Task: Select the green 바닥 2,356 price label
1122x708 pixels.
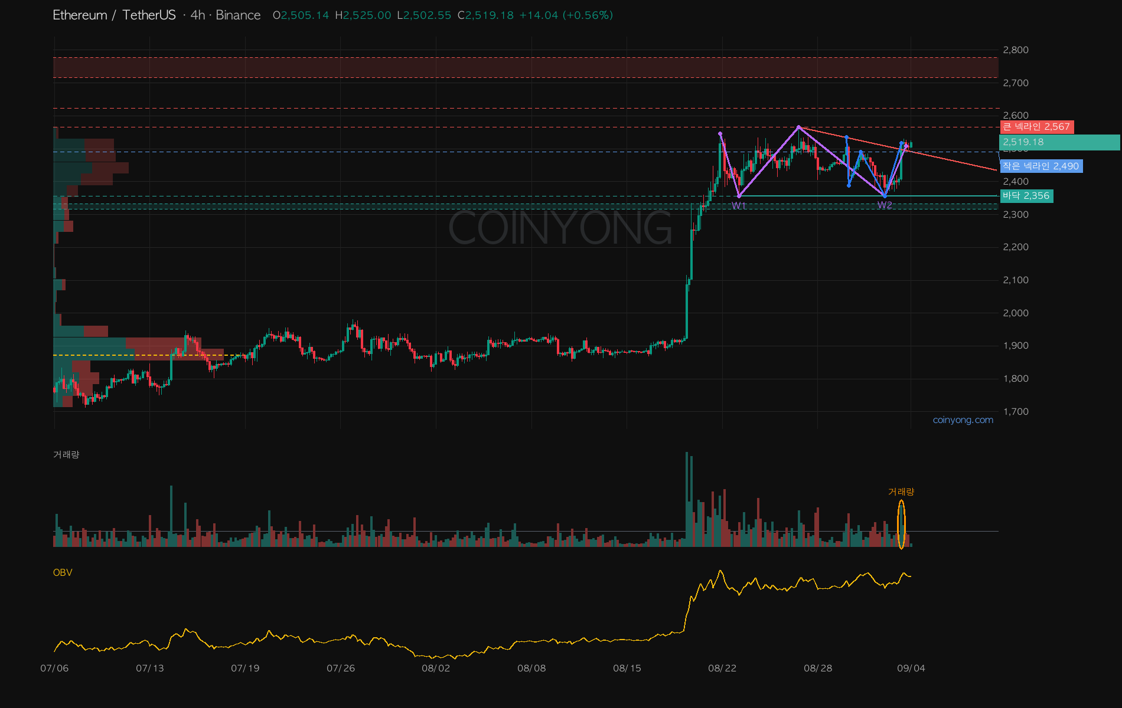Action: coord(1026,196)
